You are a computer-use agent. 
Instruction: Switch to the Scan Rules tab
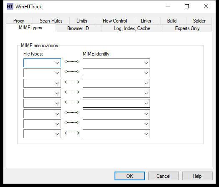pos(51,21)
